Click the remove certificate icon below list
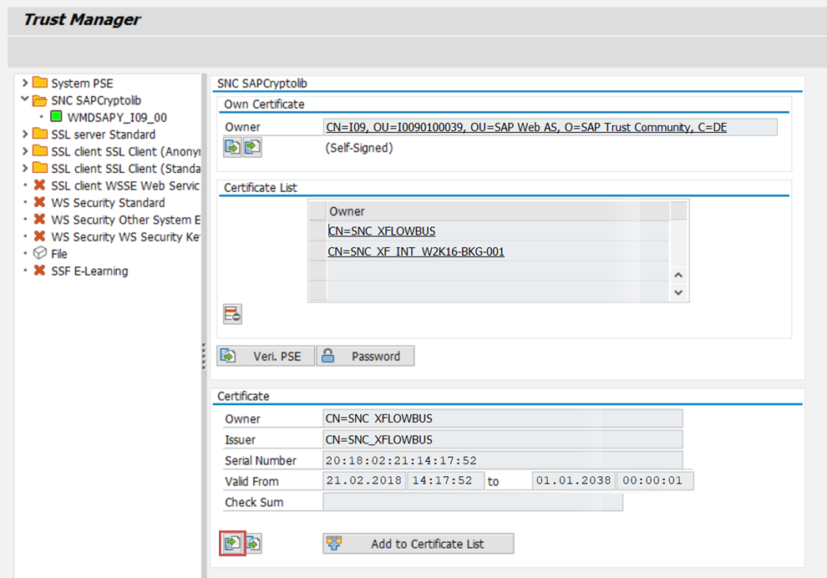 232,314
